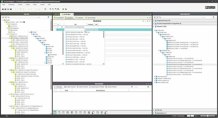Open the Extras menu
Viewport: 218px width, 118px height.
coord(35,5)
